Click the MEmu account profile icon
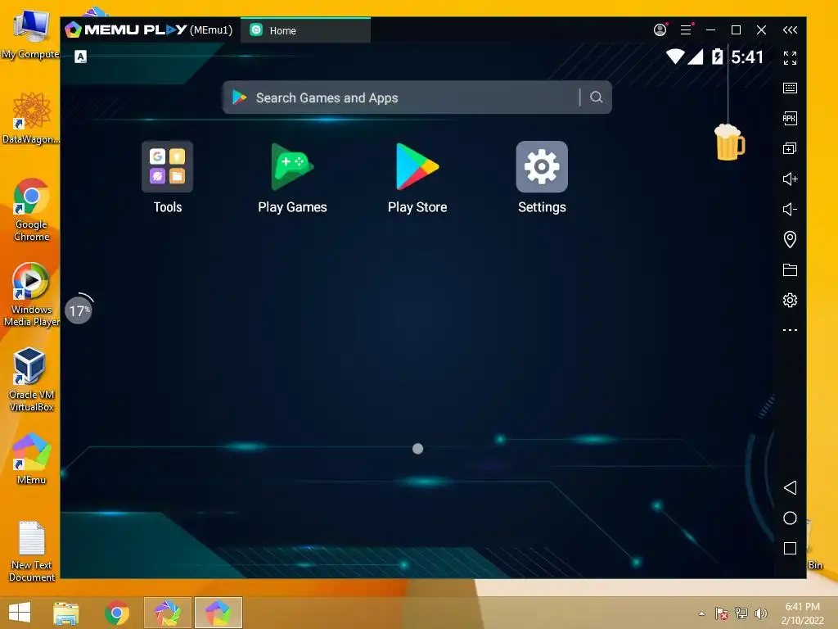838x629 pixels. tap(660, 30)
